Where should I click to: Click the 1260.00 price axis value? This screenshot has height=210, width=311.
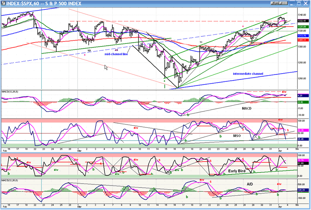pyautogui.click(x=303, y=79)
